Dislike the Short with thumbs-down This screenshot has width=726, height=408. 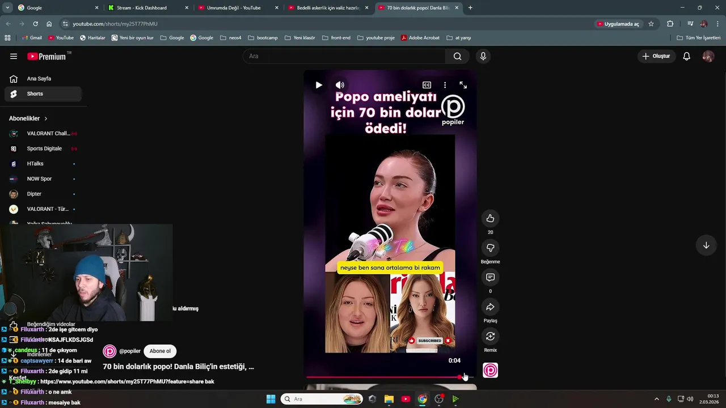(x=490, y=248)
